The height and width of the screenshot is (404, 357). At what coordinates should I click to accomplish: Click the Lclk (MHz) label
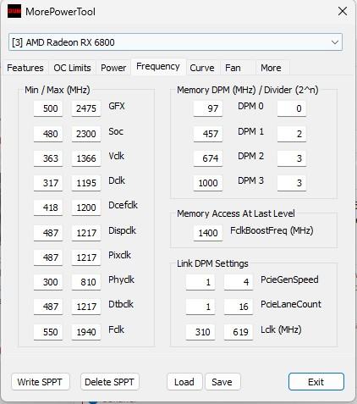pos(281,329)
